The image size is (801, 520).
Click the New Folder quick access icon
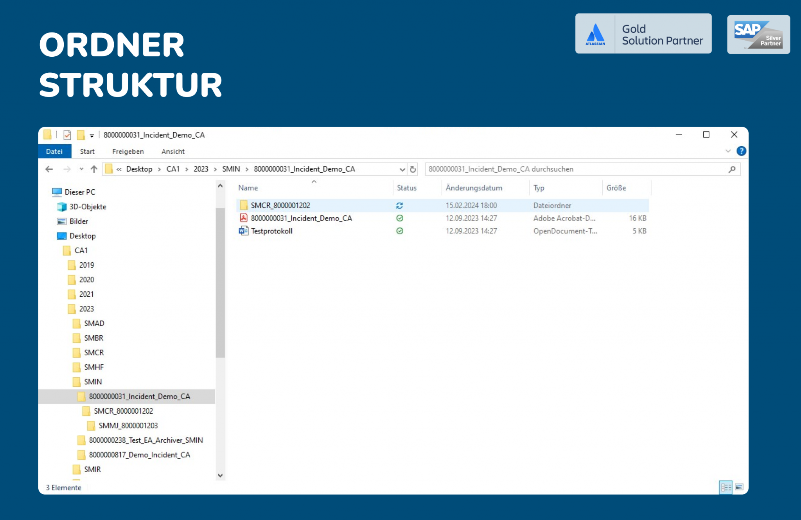coord(81,135)
